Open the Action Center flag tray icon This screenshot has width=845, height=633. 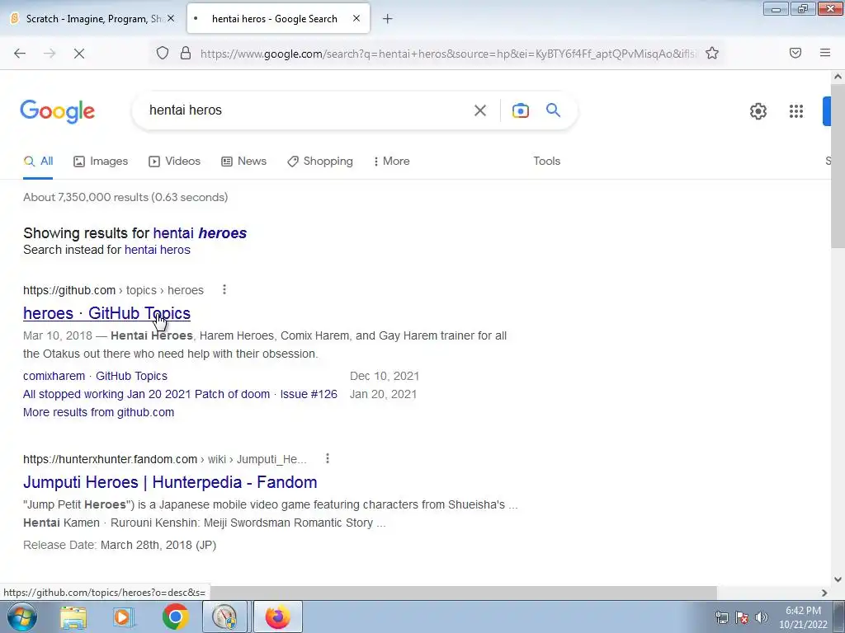742,617
